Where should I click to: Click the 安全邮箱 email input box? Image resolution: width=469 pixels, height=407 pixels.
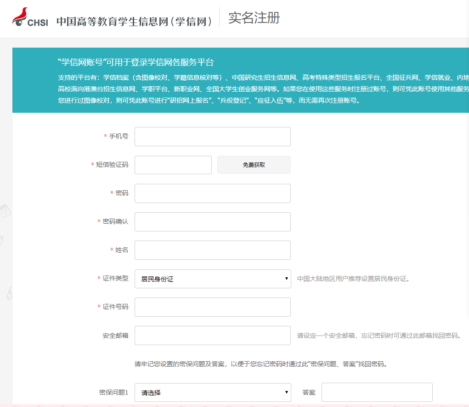[212, 335]
